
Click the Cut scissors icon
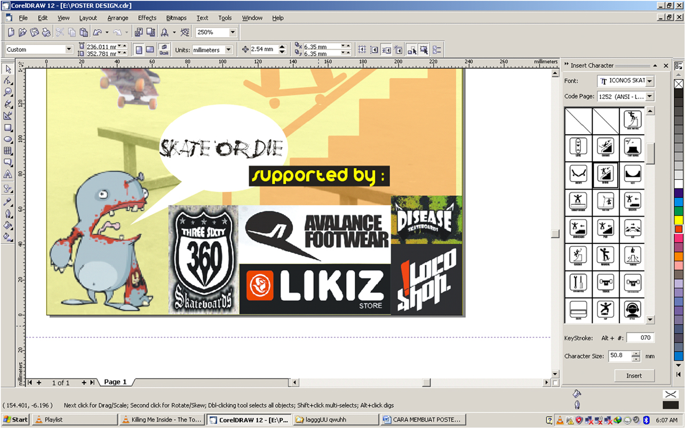tap(60, 32)
